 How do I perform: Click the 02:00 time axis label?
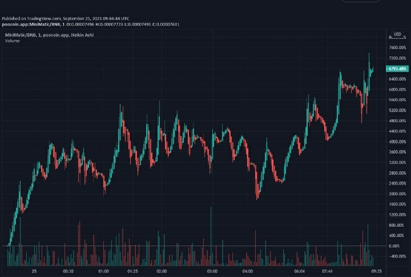[162, 271]
